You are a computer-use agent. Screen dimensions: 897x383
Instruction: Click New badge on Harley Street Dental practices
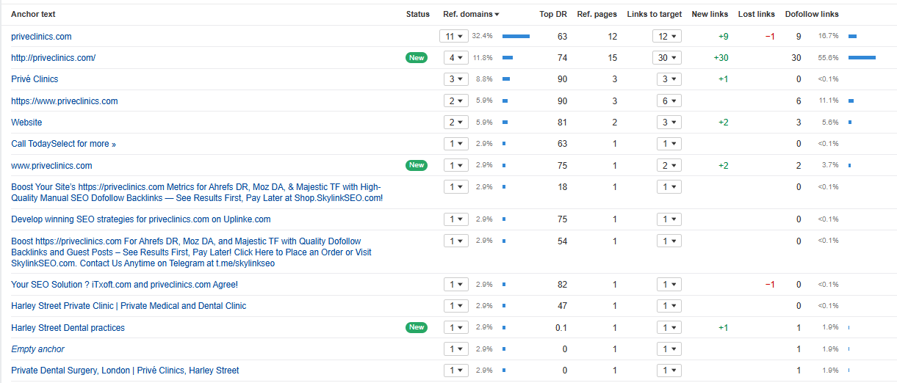pyautogui.click(x=417, y=328)
